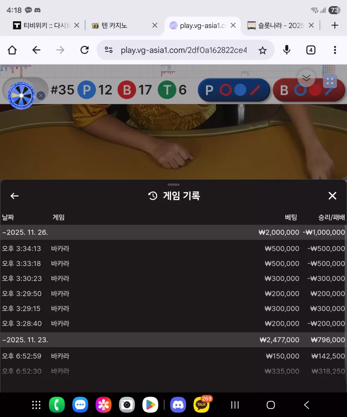Viewport: 347px width, 417px height.
Task: Open the app drawer grid icon
Action: click(36, 405)
